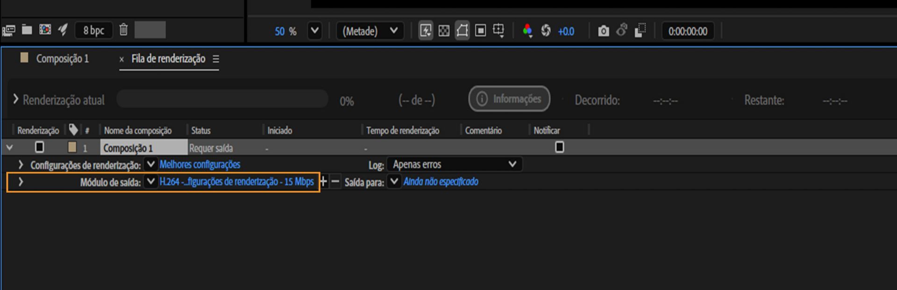Open grid and guide options icon

(x=498, y=31)
